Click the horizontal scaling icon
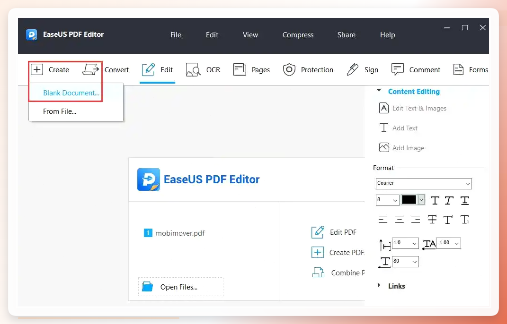The image size is (507, 324). coord(384,262)
